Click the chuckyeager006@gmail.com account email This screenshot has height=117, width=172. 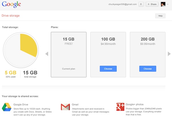pyautogui.click(x=122, y=4)
